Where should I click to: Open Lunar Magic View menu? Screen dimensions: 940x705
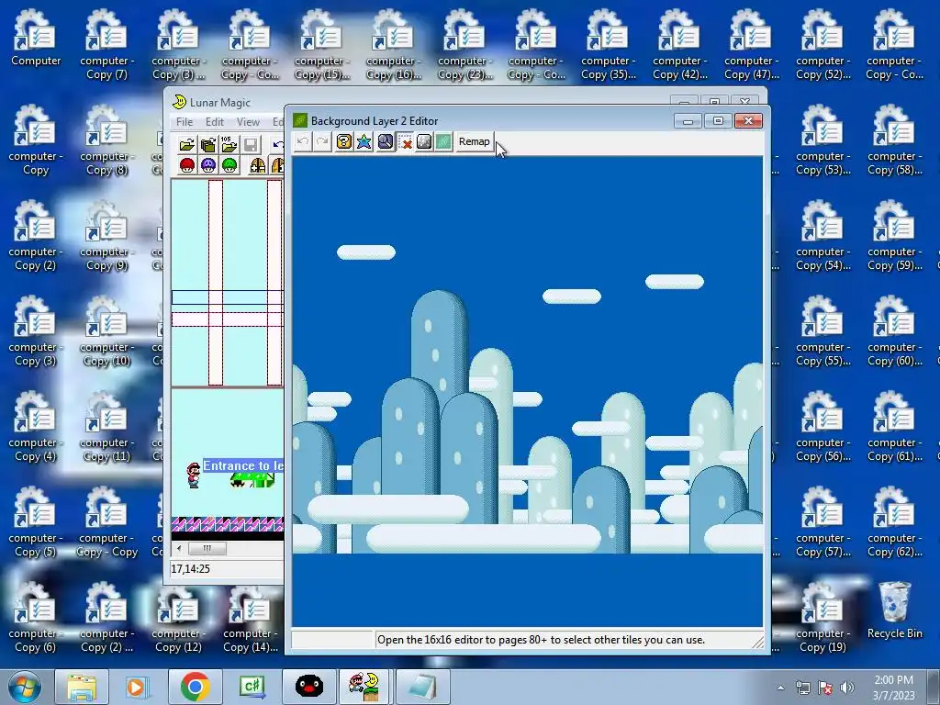(248, 122)
